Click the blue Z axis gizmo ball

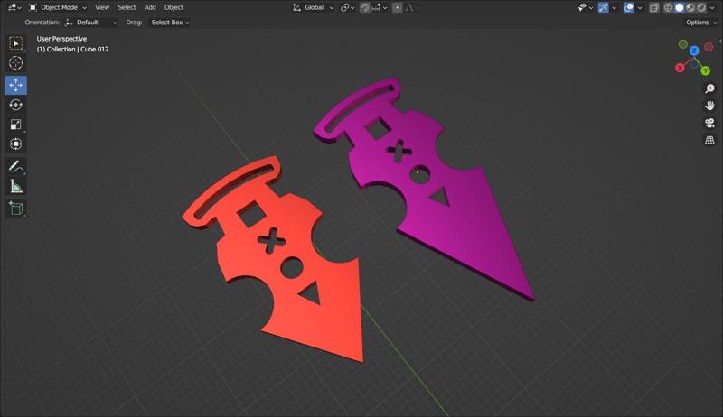pyautogui.click(x=694, y=51)
